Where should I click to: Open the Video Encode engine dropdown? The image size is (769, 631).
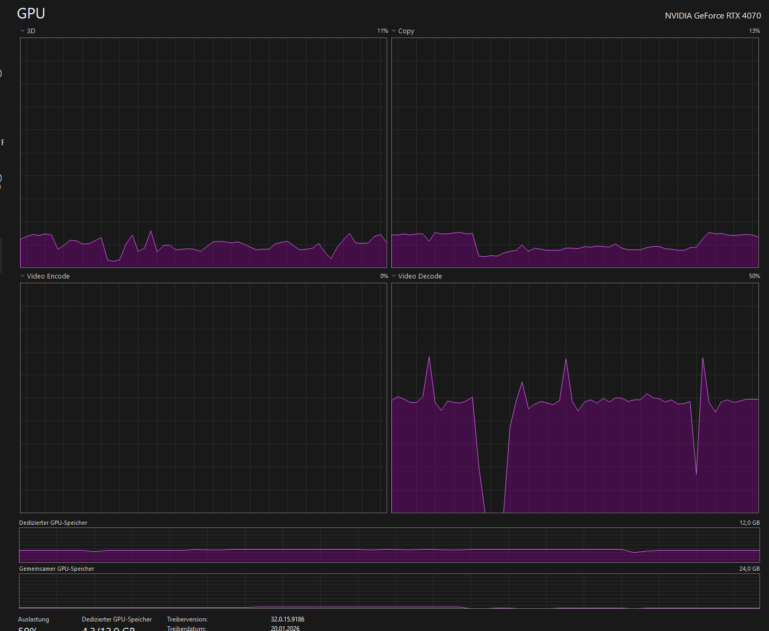tap(45, 276)
